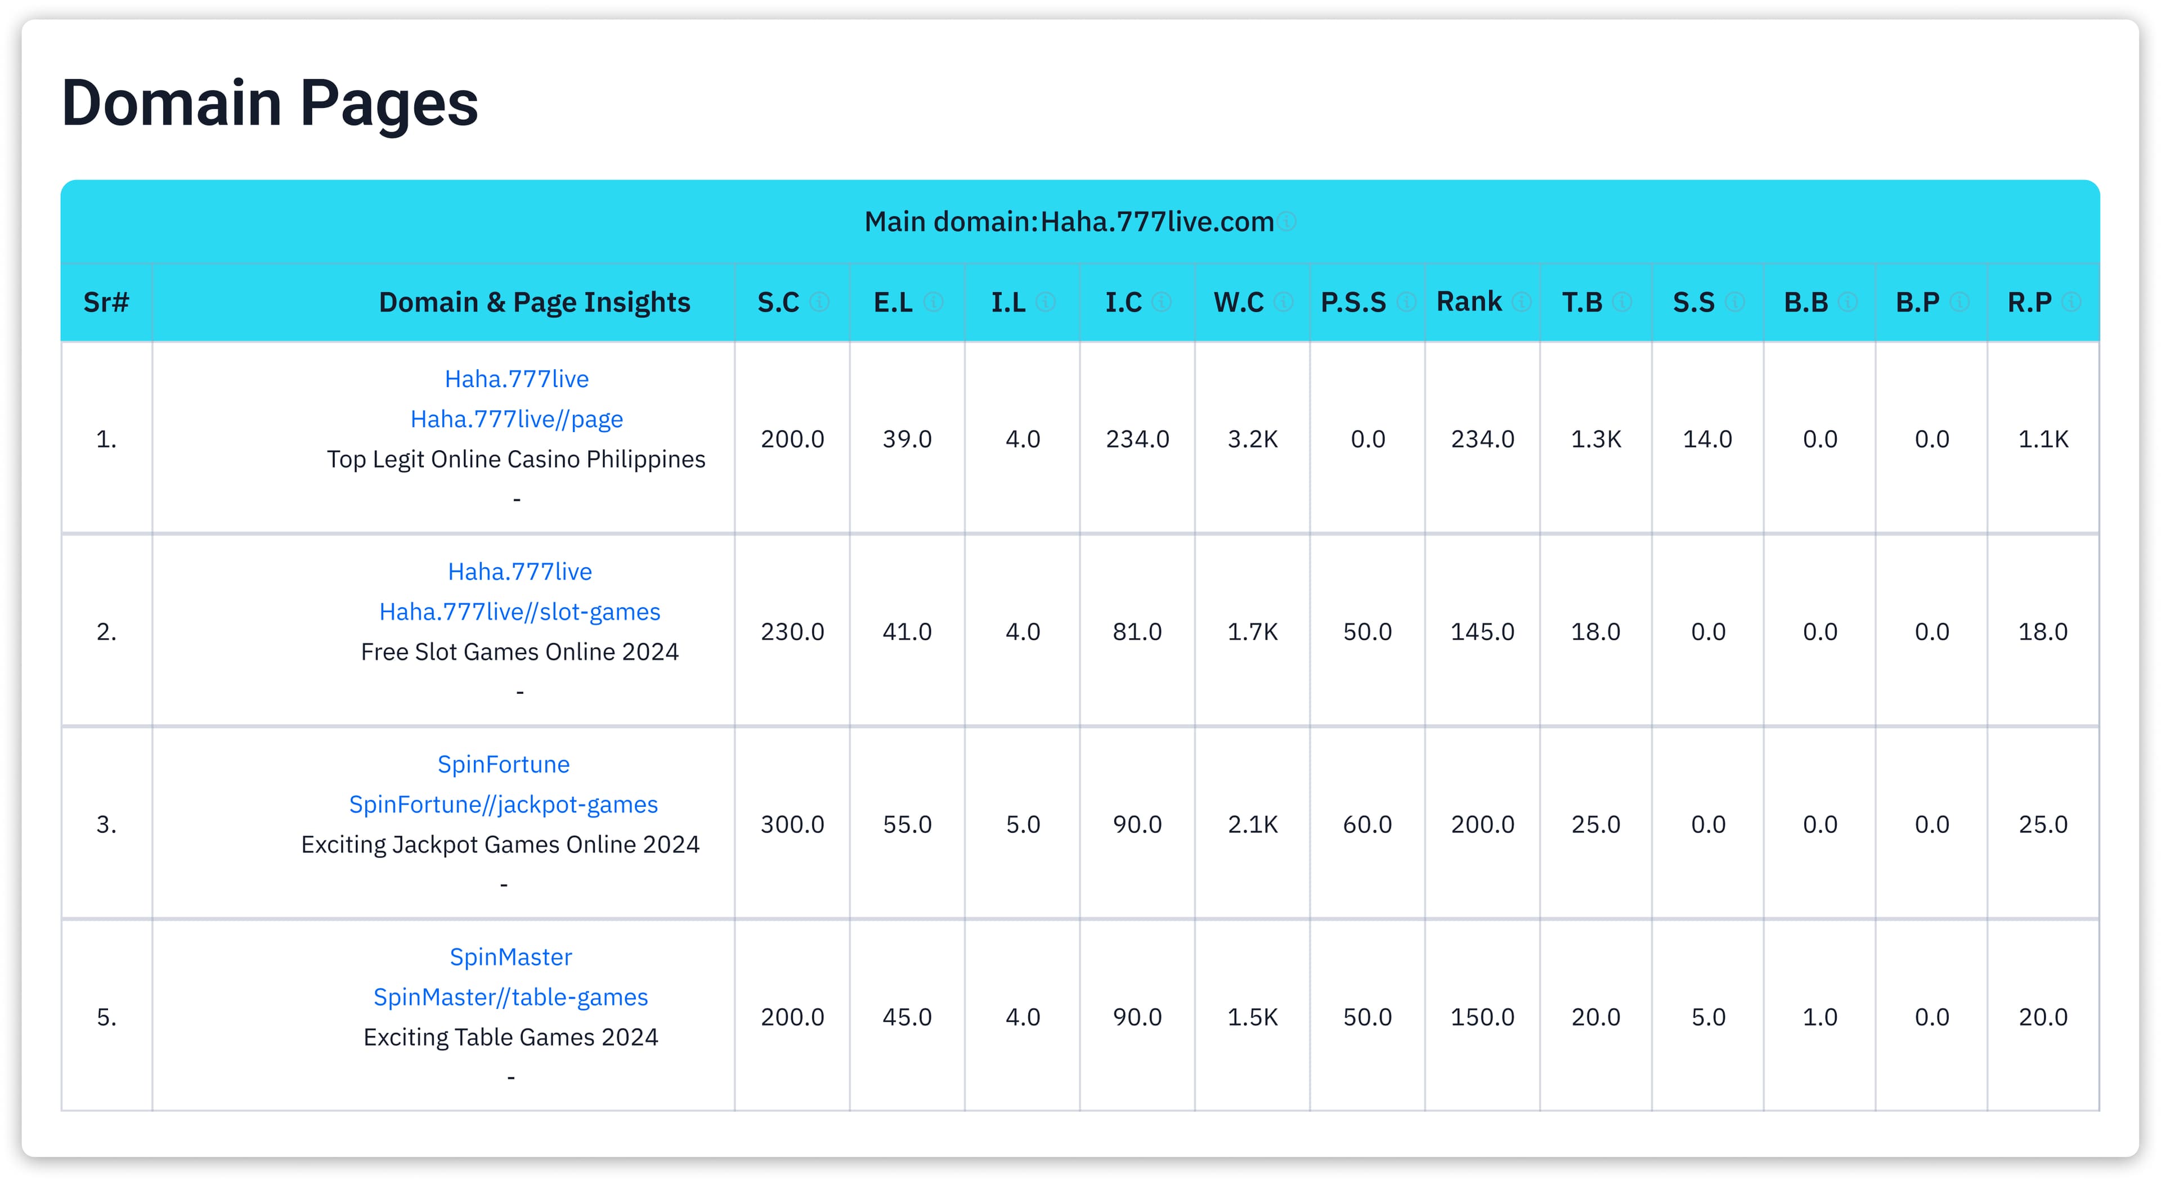This screenshot has width=2161, height=1181.
Task: Click info icon next to T.B header
Action: tap(1622, 302)
